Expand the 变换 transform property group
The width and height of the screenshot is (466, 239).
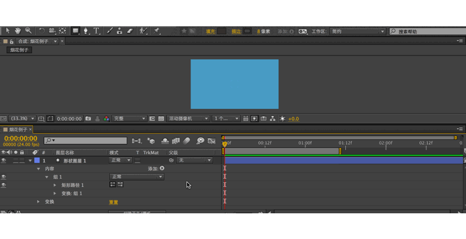(39, 202)
